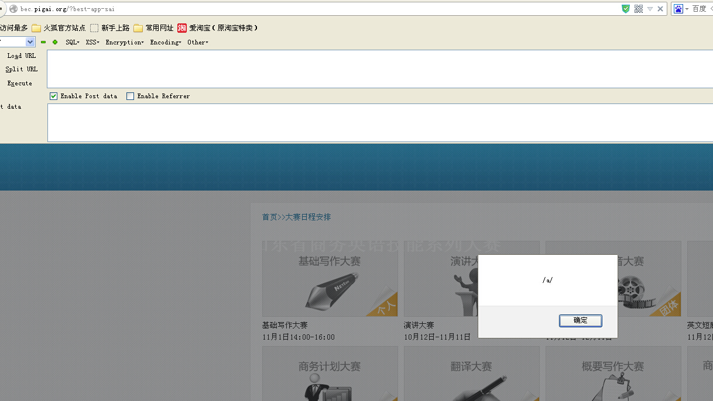The height and width of the screenshot is (401, 713).
Task: Open HackBar XSS menu
Action: pos(92,42)
